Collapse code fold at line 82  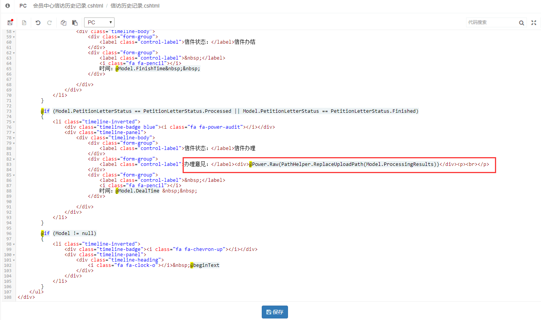(x=14, y=159)
